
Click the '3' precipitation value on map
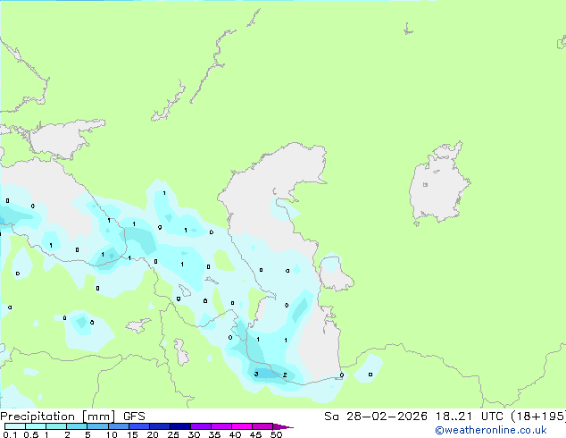(x=256, y=374)
